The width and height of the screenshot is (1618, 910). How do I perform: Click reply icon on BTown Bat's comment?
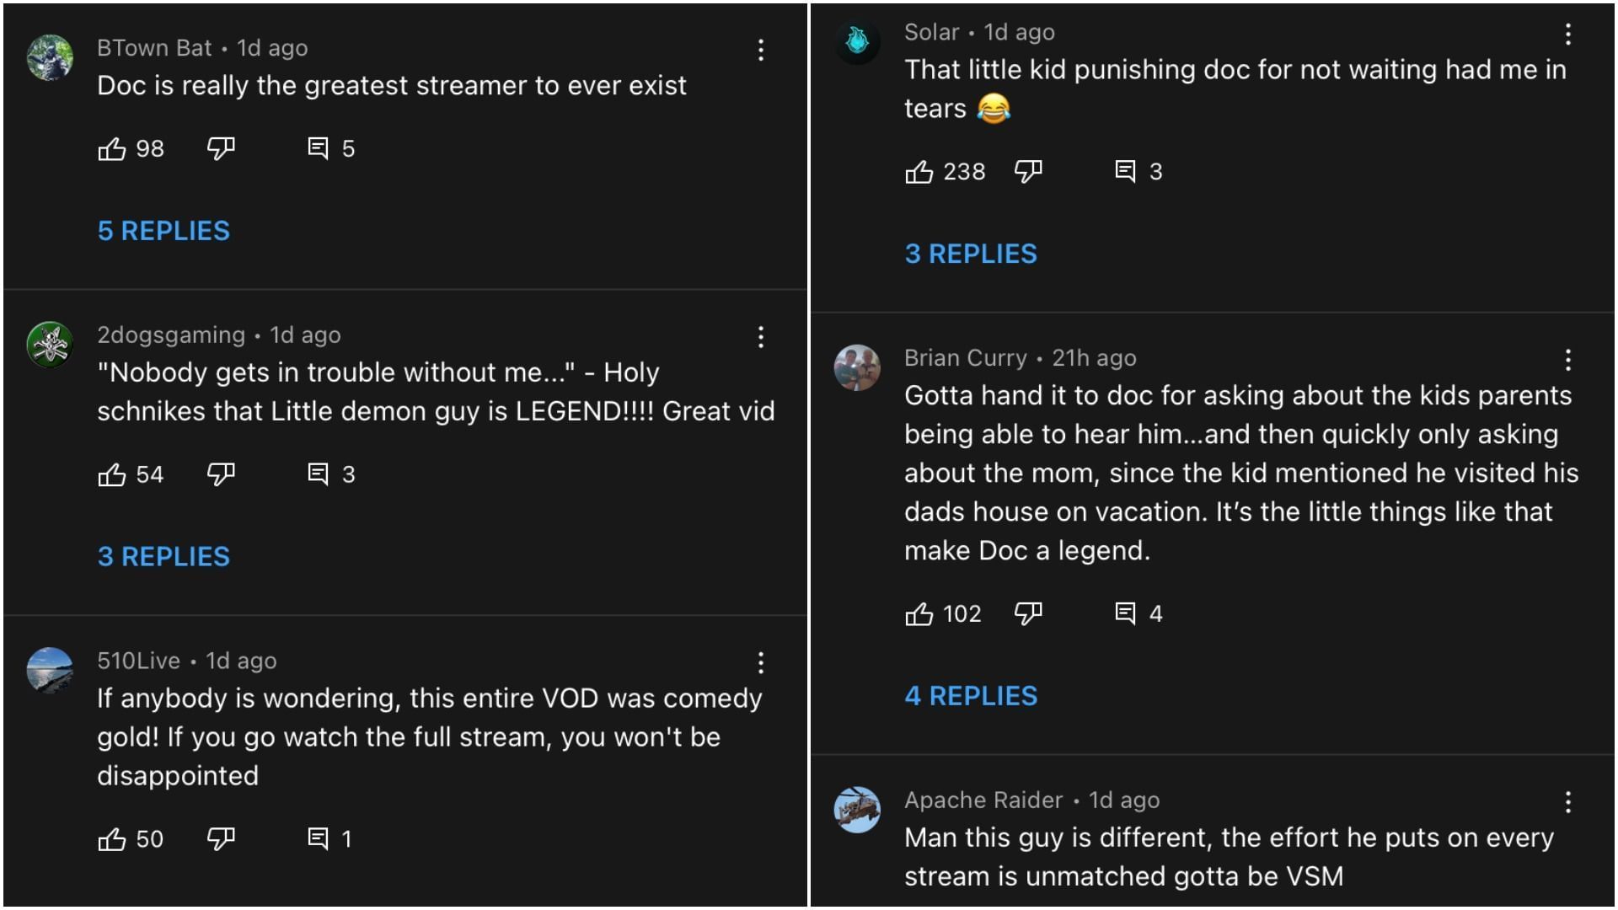[x=318, y=149]
